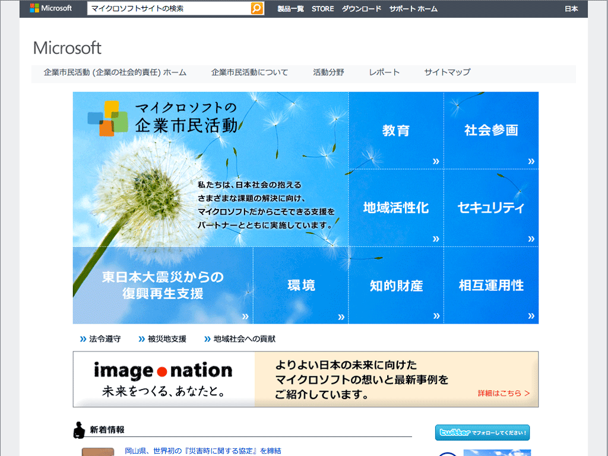Click the double-chevron arrow on 社会参画 tile
Viewport: 608px width, 456px height.
click(x=531, y=161)
